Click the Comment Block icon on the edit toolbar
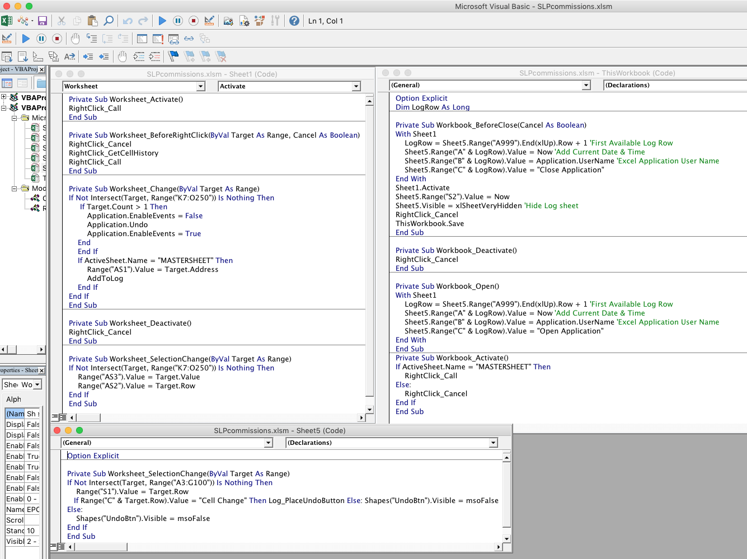This screenshot has height=559, width=747. [x=139, y=57]
